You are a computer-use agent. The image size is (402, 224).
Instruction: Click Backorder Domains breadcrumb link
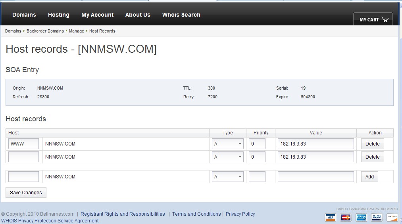click(45, 31)
